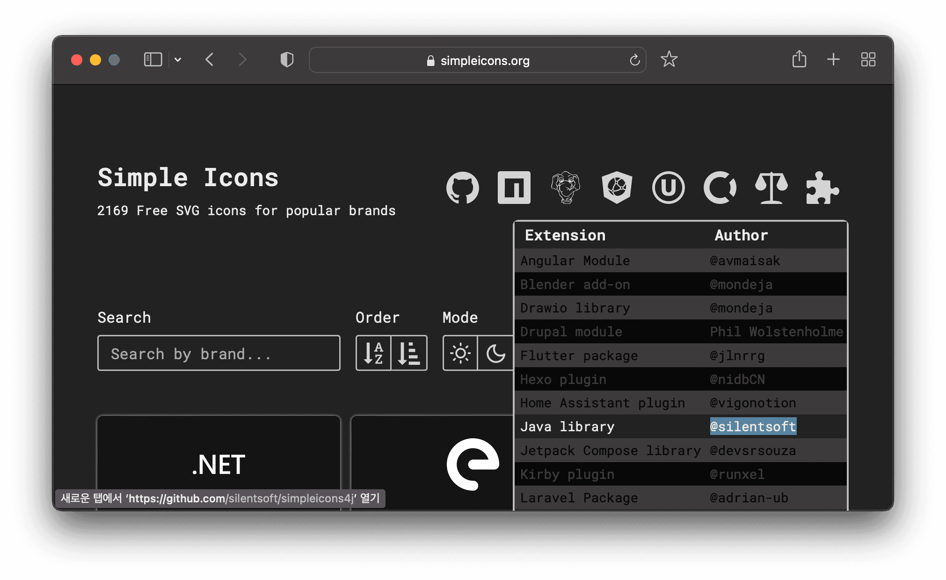Sort icons by color order
Image resolution: width=946 pixels, height=580 pixels.
coord(409,353)
